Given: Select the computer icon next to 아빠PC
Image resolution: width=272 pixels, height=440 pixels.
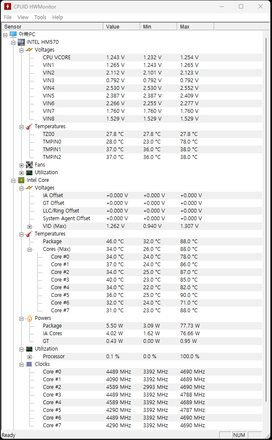Looking at the screenshot, I should pos(13,34).
